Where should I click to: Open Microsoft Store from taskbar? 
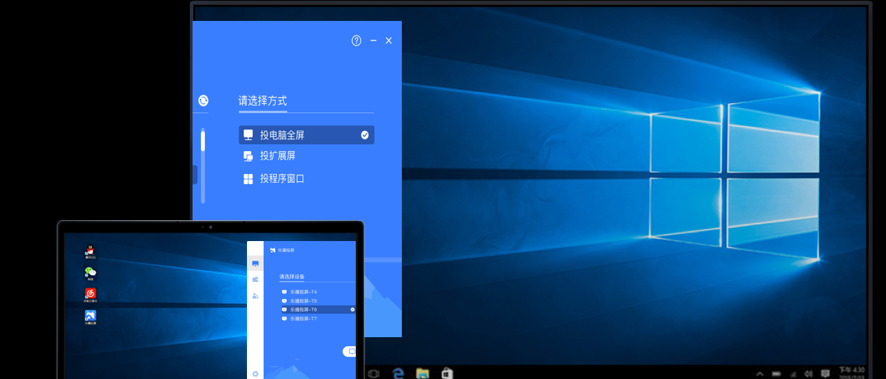click(446, 374)
